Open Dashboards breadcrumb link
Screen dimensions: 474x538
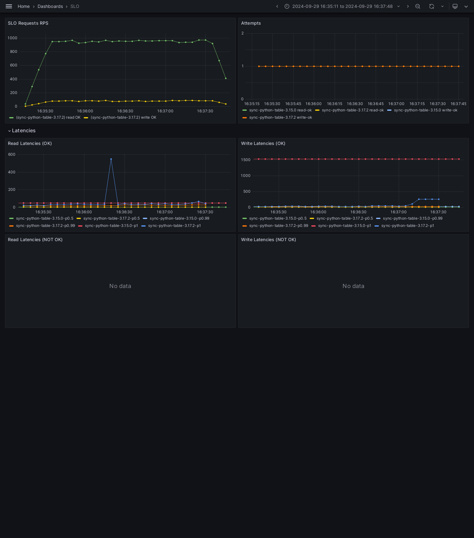tap(50, 6)
